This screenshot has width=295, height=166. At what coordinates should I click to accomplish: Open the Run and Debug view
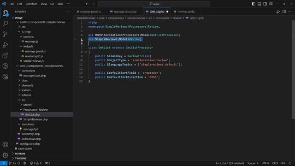point(5,45)
